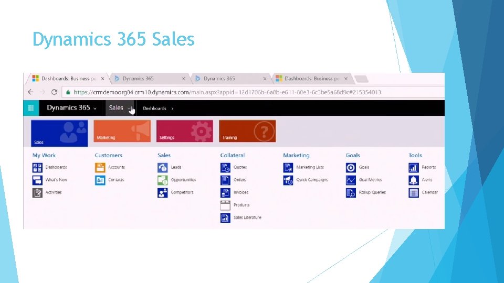Open the Marketing Lists link text
This screenshot has width=504, height=283.
[x=310, y=167]
